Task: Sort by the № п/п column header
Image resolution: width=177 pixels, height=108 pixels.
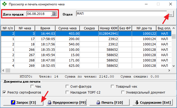Action: [x=8, y=28]
